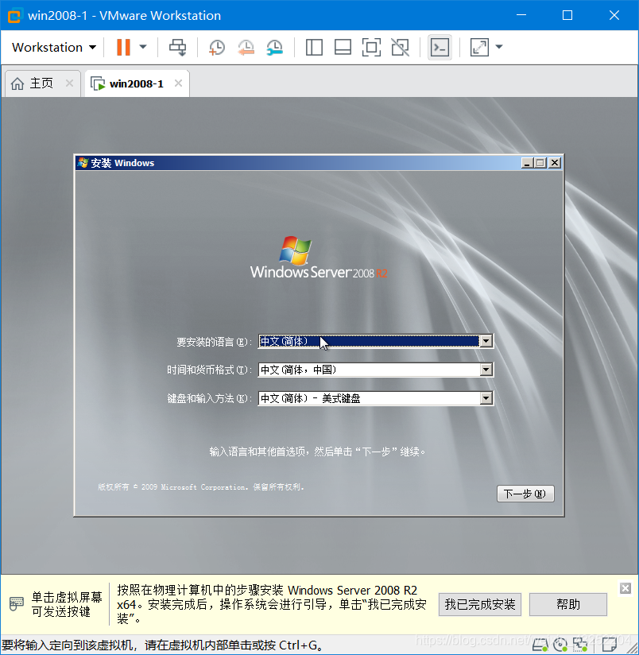Image resolution: width=639 pixels, height=655 pixels.
Task: Toggle the console view icon
Action: tap(440, 47)
